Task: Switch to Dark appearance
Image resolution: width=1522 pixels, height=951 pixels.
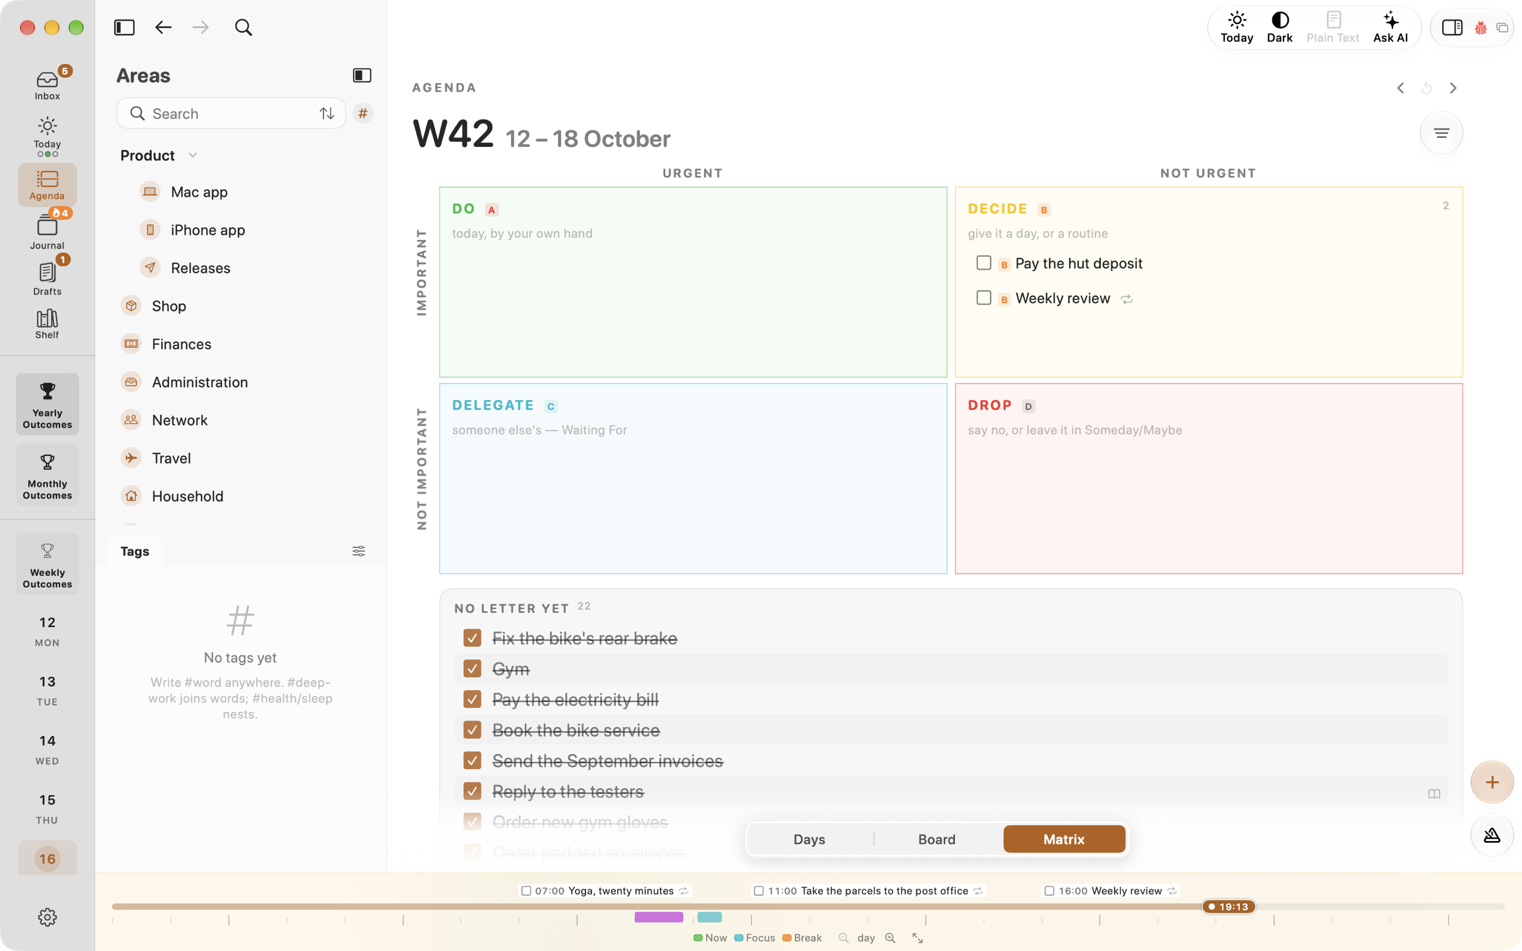Action: click(x=1279, y=28)
